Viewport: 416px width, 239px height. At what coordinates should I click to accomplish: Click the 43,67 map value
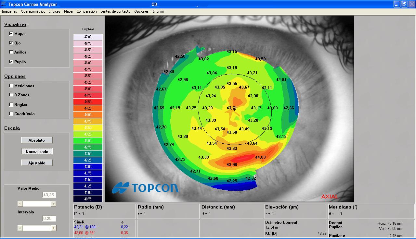pyautogui.click(x=244, y=87)
